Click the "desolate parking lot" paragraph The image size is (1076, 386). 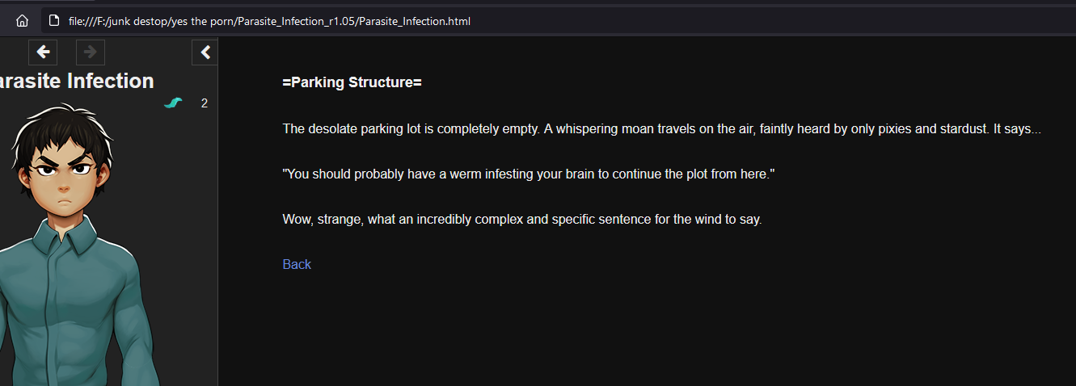[661, 129]
